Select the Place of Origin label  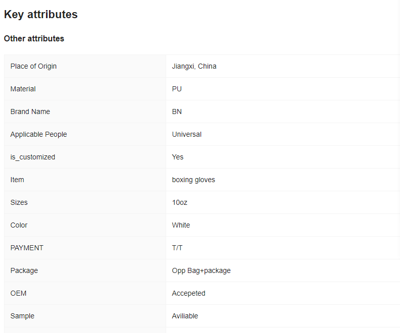[33, 66]
